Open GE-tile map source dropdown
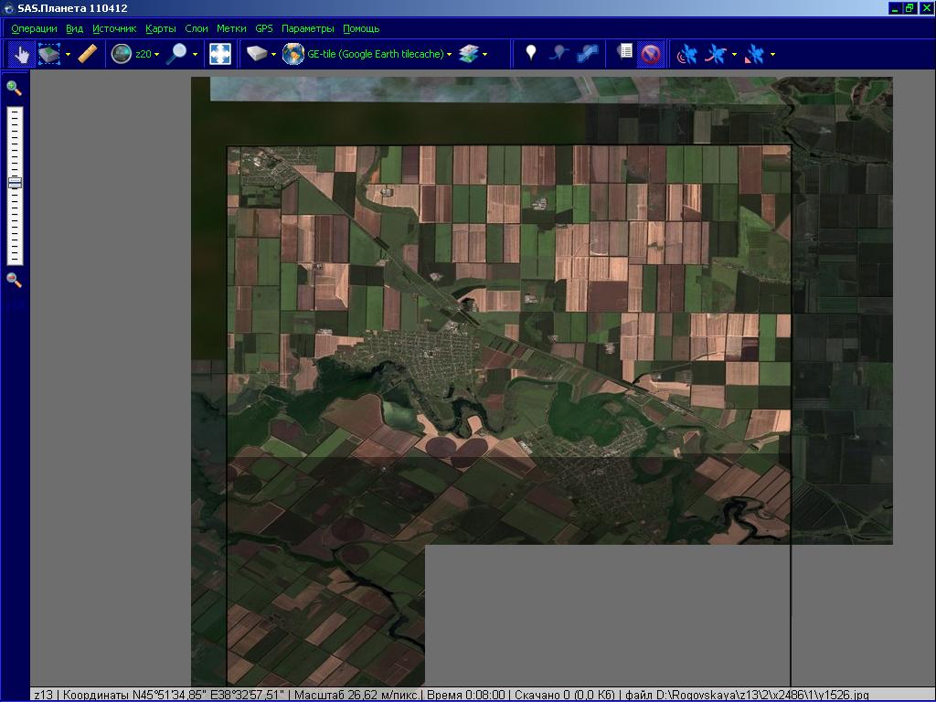This screenshot has width=936, height=702. [378, 55]
